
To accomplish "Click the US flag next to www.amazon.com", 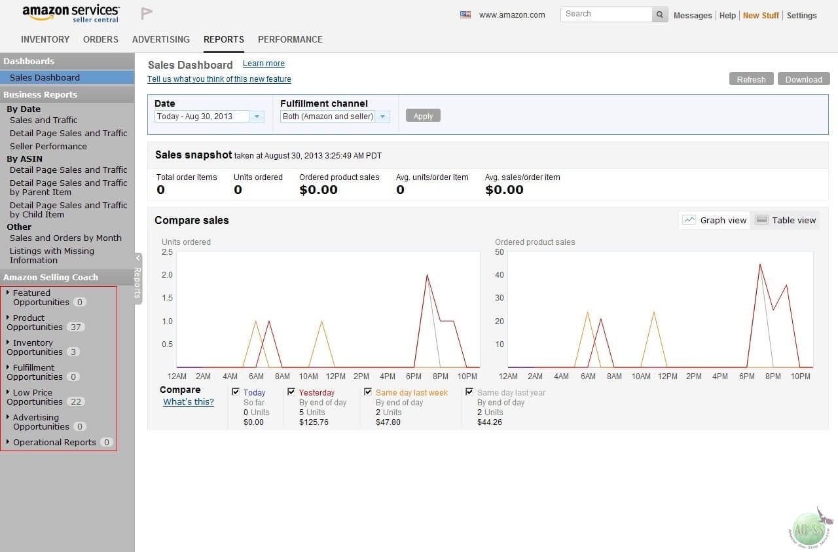I will 465,14.
